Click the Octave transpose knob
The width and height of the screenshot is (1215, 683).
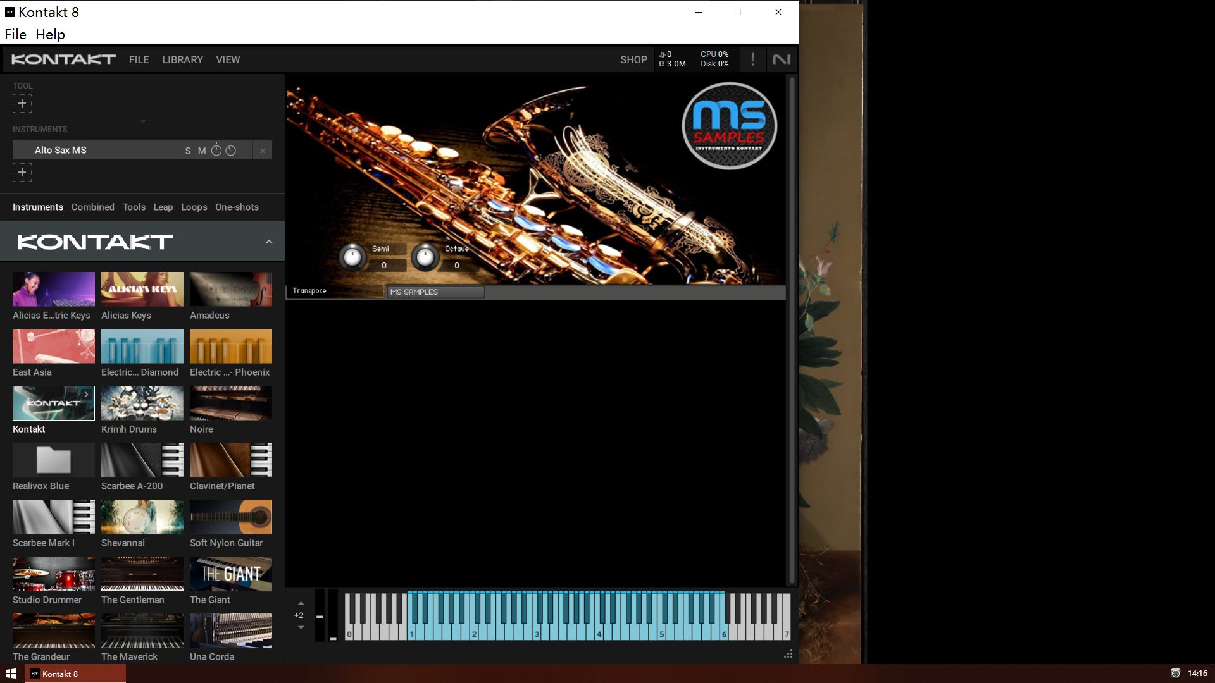tap(425, 257)
